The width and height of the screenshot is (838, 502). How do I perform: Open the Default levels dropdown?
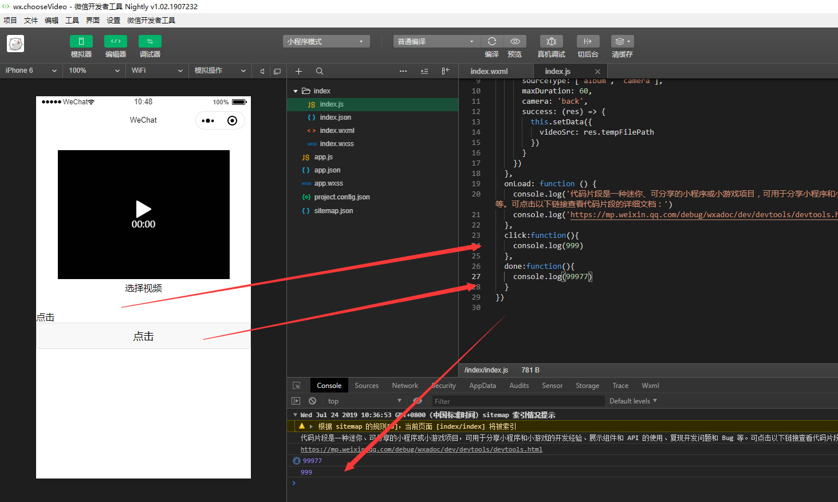[633, 401]
